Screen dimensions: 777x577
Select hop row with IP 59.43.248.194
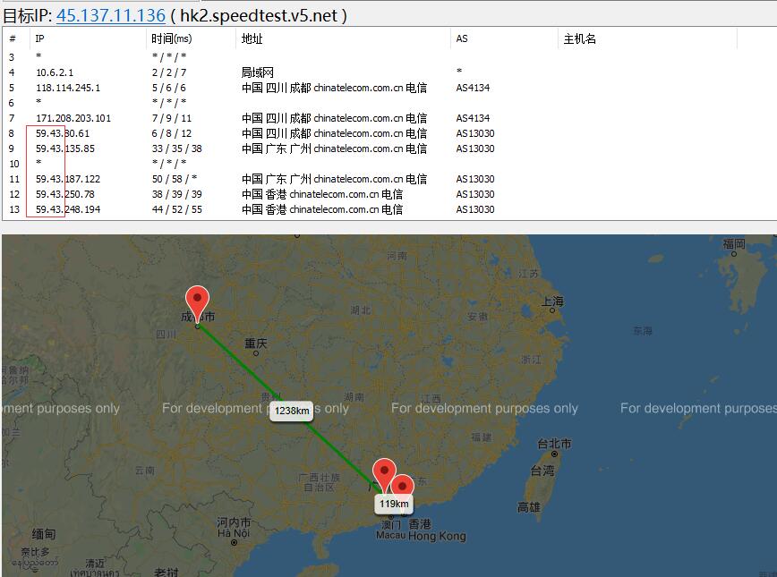tap(389, 209)
